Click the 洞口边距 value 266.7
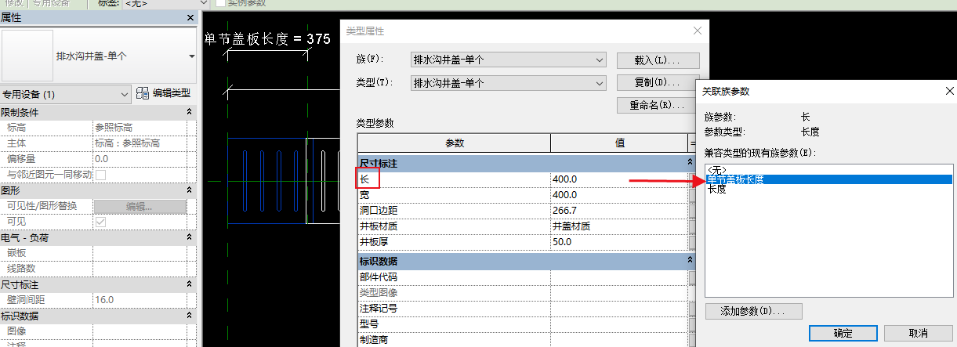Image resolution: width=957 pixels, height=347 pixels. point(619,210)
